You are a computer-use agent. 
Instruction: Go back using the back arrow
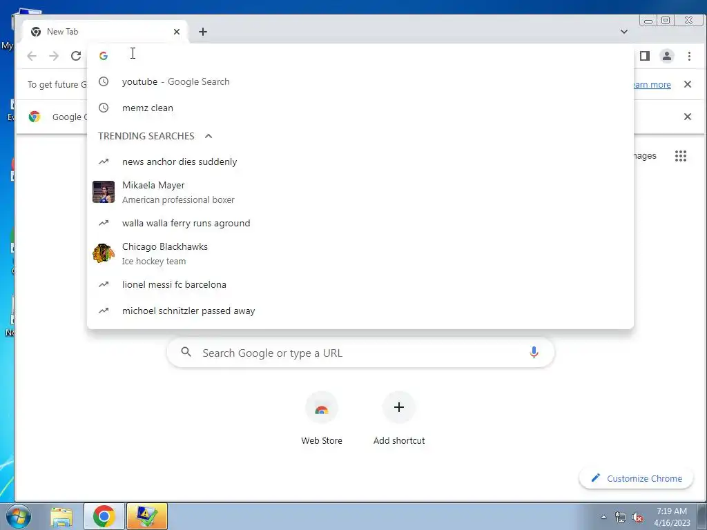[x=32, y=56]
